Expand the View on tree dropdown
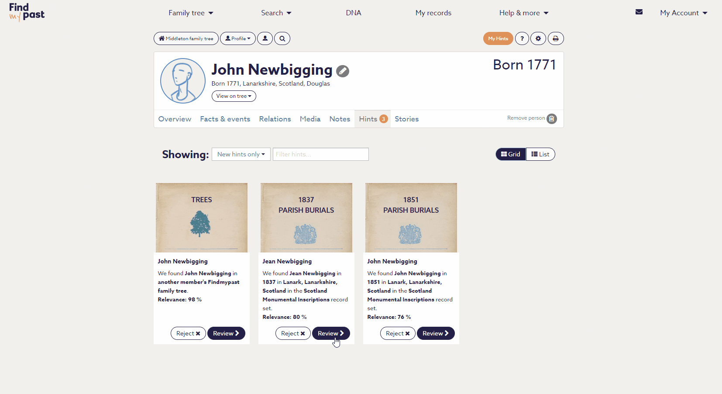722x394 pixels. pos(234,96)
